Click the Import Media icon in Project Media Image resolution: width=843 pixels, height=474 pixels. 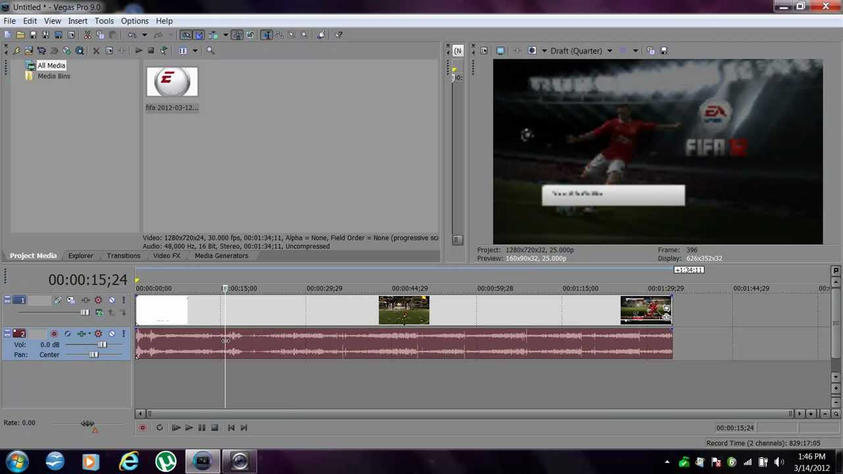[28, 51]
